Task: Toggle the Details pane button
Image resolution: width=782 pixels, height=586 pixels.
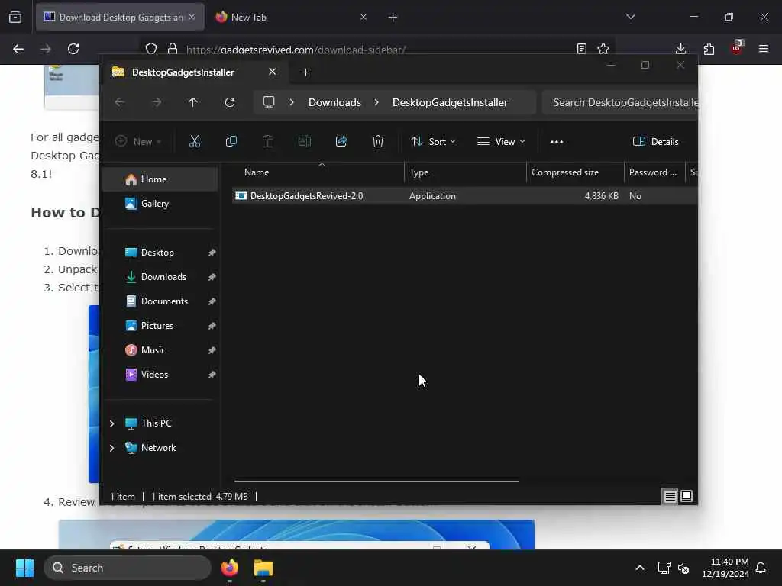Action: coord(655,141)
